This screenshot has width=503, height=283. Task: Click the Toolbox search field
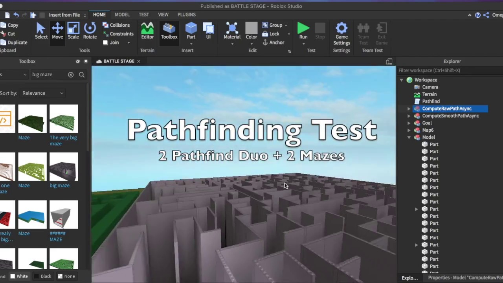click(48, 75)
